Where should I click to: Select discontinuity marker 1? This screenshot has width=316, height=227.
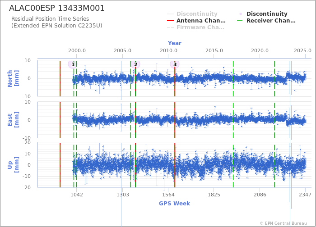tap(73, 64)
